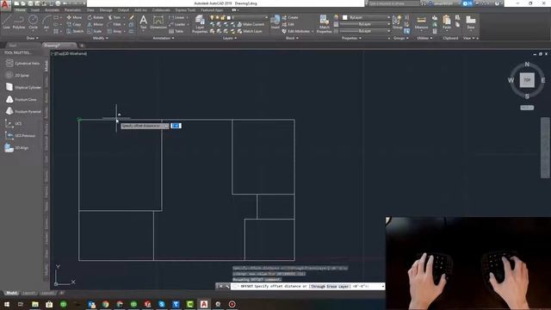Click the Mirror tool

pos(96,24)
